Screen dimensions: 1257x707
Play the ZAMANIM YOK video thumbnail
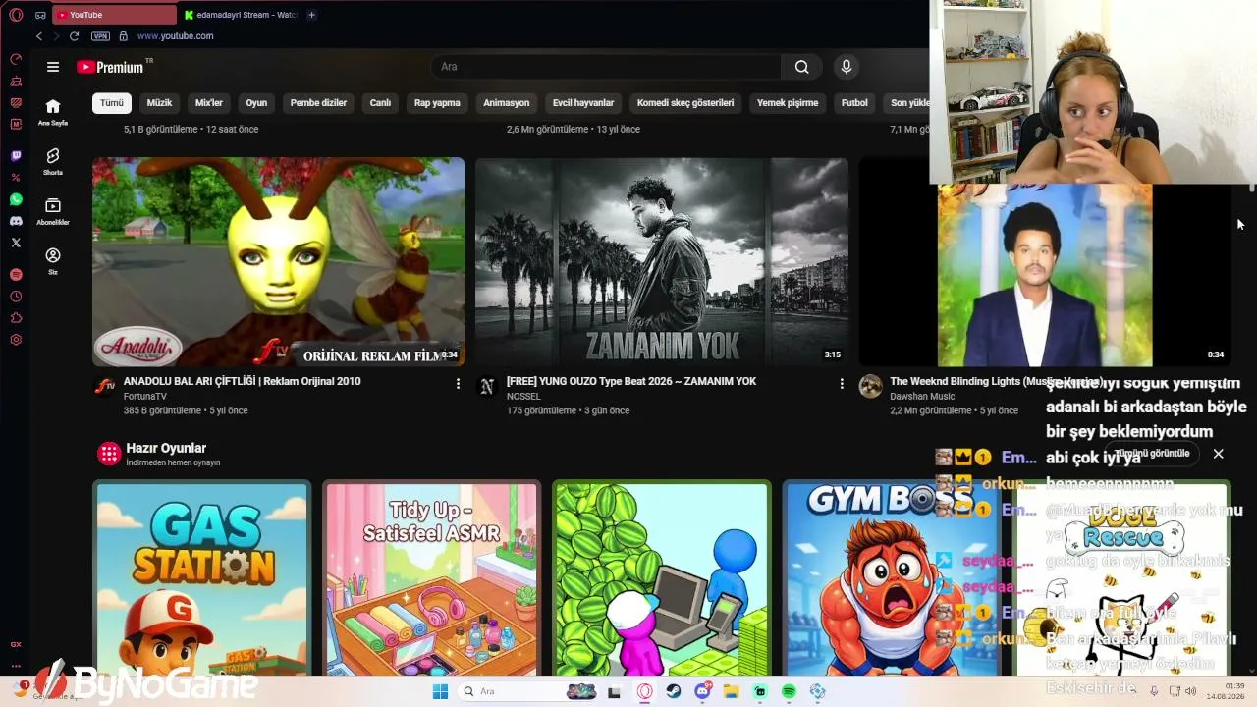[662, 262]
